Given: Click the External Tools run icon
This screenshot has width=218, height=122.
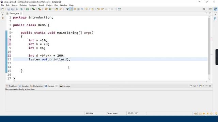Looking at the screenshot, I should (40, 9).
